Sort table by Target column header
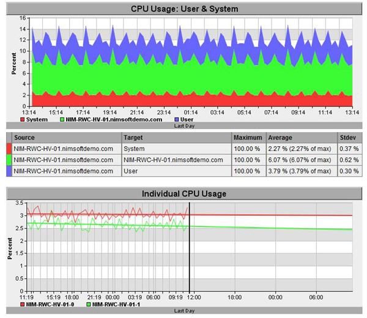 [177, 138]
